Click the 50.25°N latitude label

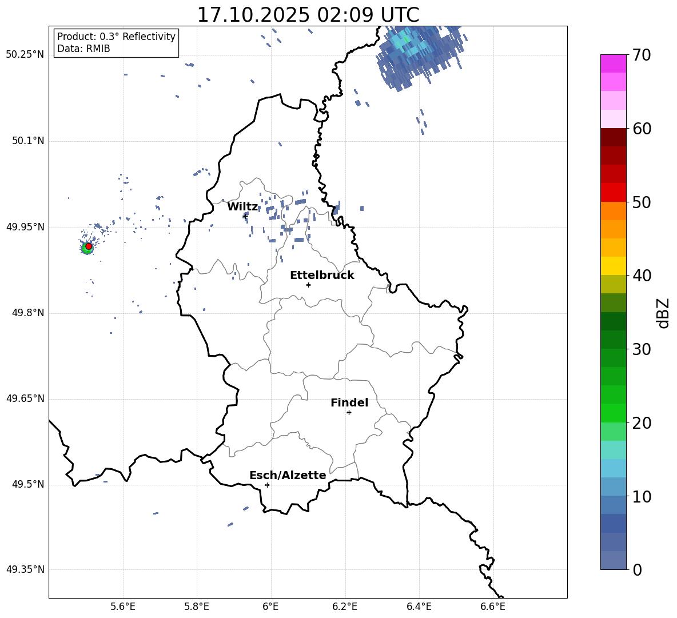tap(25, 55)
